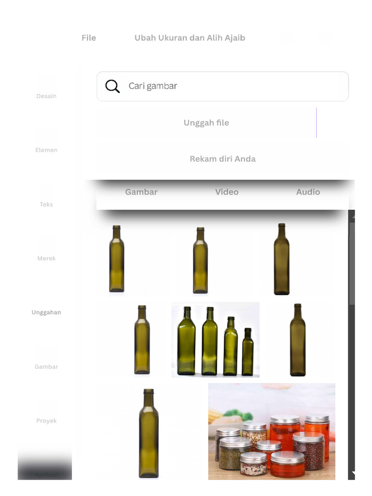Open the Desain panel in sidebar

46,88
